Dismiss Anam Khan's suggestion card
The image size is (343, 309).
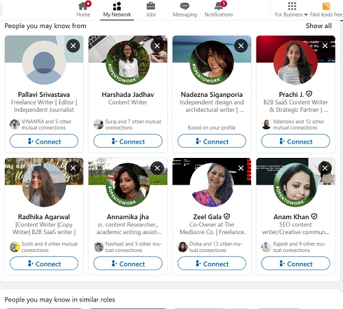[x=325, y=168]
